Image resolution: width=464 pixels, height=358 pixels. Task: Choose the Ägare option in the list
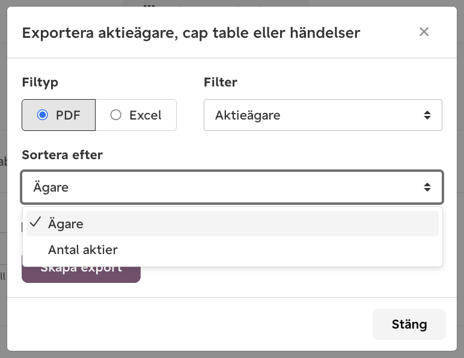point(232,223)
